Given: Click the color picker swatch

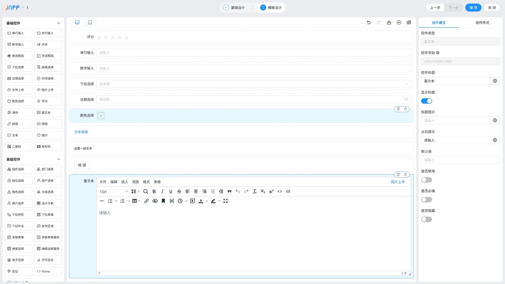Looking at the screenshot, I should pos(101,116).
